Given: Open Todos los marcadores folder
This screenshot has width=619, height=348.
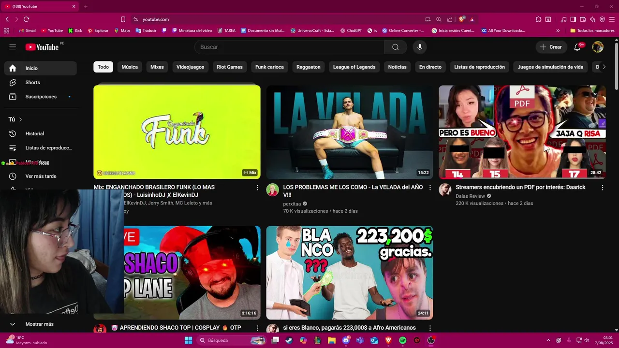Looking at the screenshot, I should coord(592,30).
